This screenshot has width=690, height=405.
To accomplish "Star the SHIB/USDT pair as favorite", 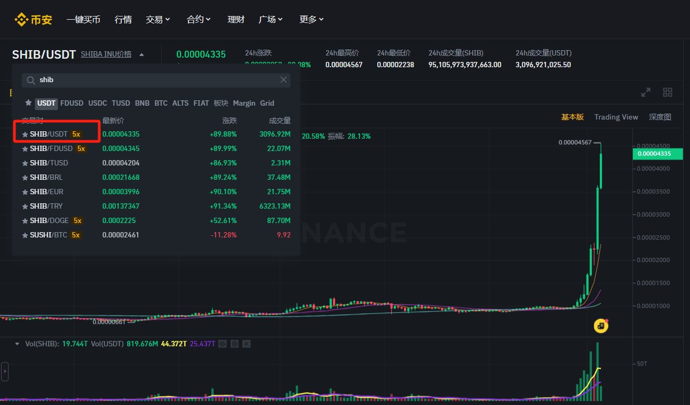I will [25, 134].
